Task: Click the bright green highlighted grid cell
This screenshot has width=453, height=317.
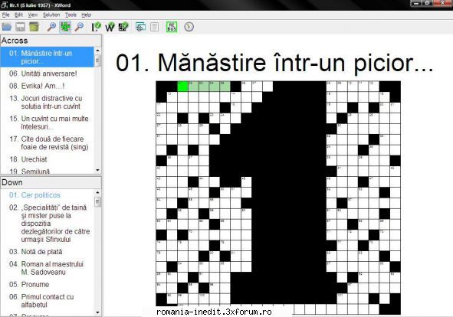Action: pyautogui.click(x=182, y=87)
